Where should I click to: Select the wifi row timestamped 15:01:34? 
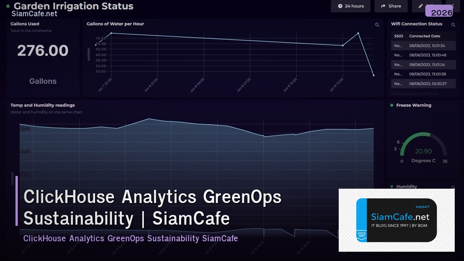[x=423, y=46]
